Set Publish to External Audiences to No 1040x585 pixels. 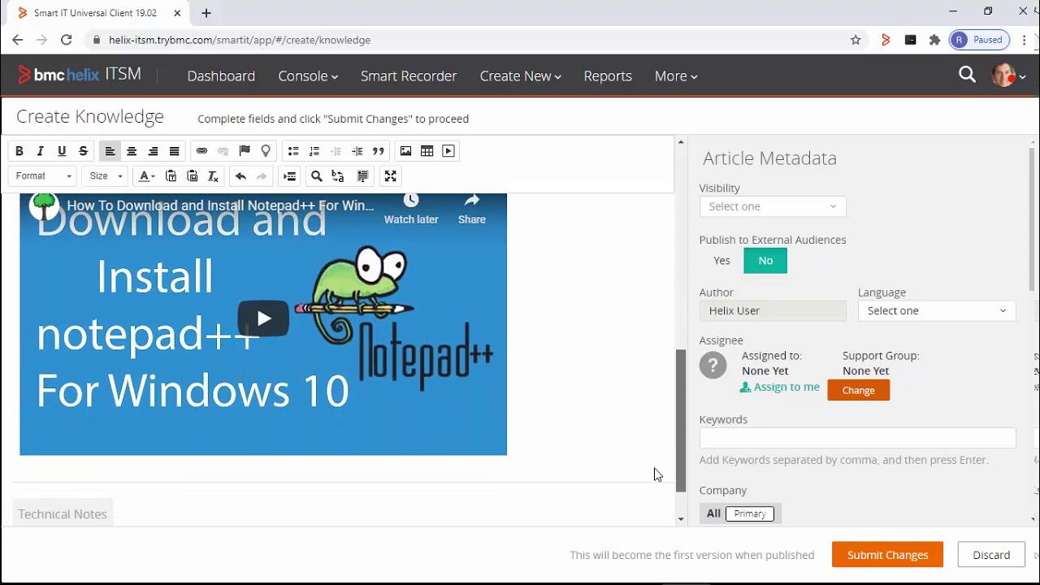[x=765, y=261]
